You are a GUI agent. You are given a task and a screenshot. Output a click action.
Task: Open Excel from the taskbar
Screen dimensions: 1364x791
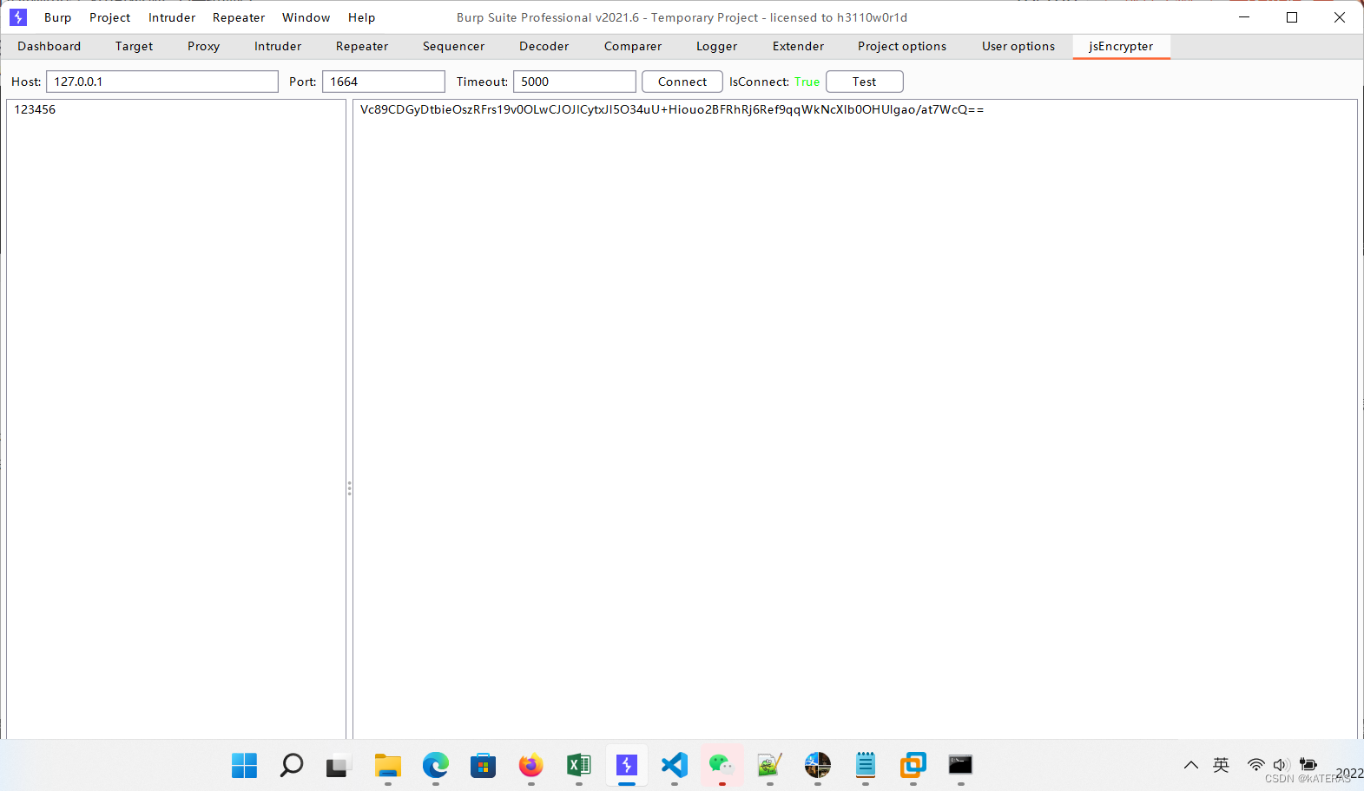click(579, 765)
